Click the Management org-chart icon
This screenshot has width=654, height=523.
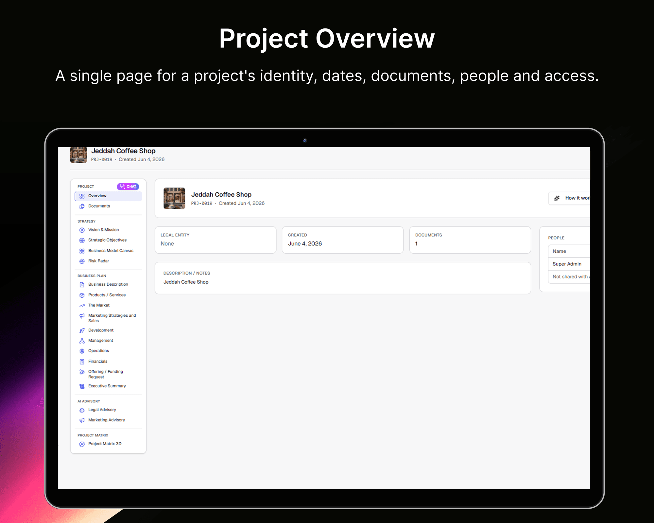82,341
